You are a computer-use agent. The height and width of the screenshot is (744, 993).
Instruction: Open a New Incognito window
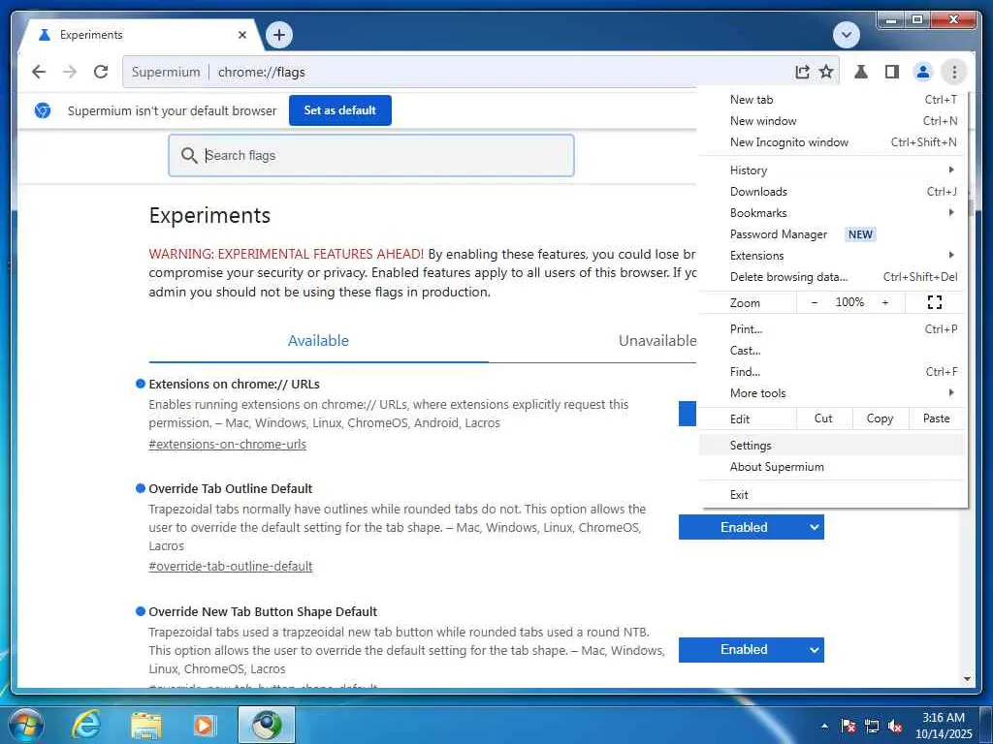pos(833,142)
